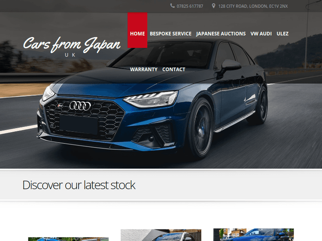This screenshot has height=241, width=322.
Task: Select the VW Audi menu item
Action: (261, 33)
